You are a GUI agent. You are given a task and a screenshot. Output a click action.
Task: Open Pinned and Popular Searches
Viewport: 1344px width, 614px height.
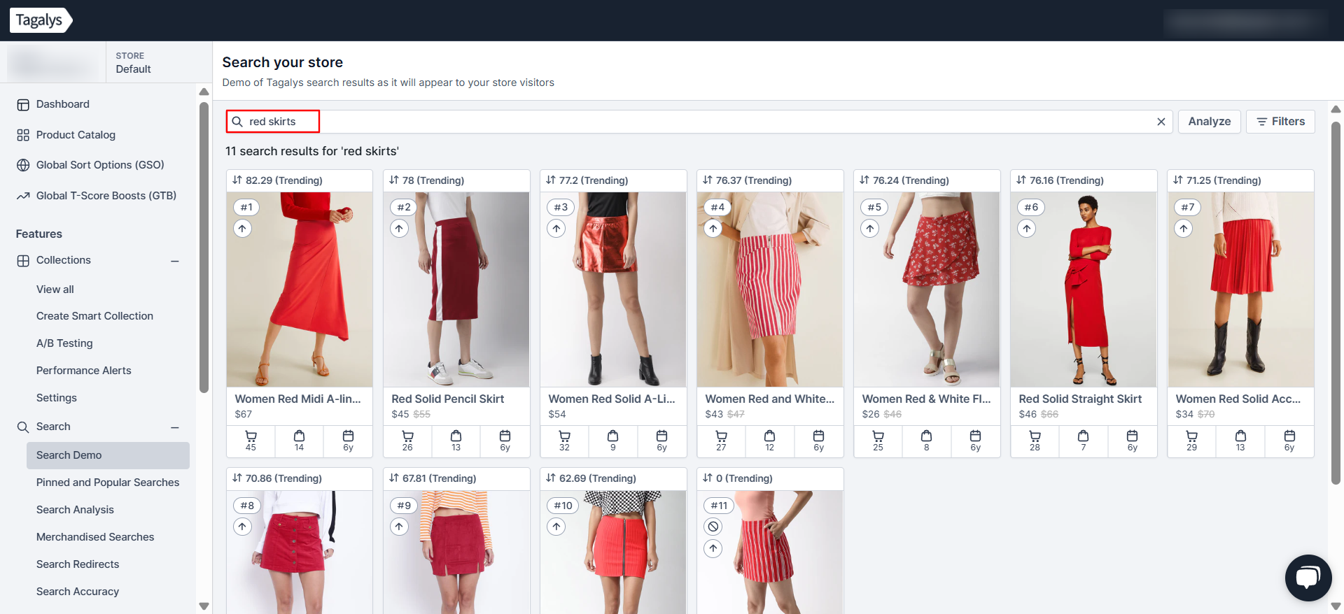[108, 483]
